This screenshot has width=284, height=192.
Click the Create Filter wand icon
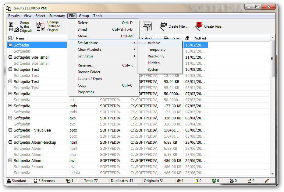click(162, 26)
